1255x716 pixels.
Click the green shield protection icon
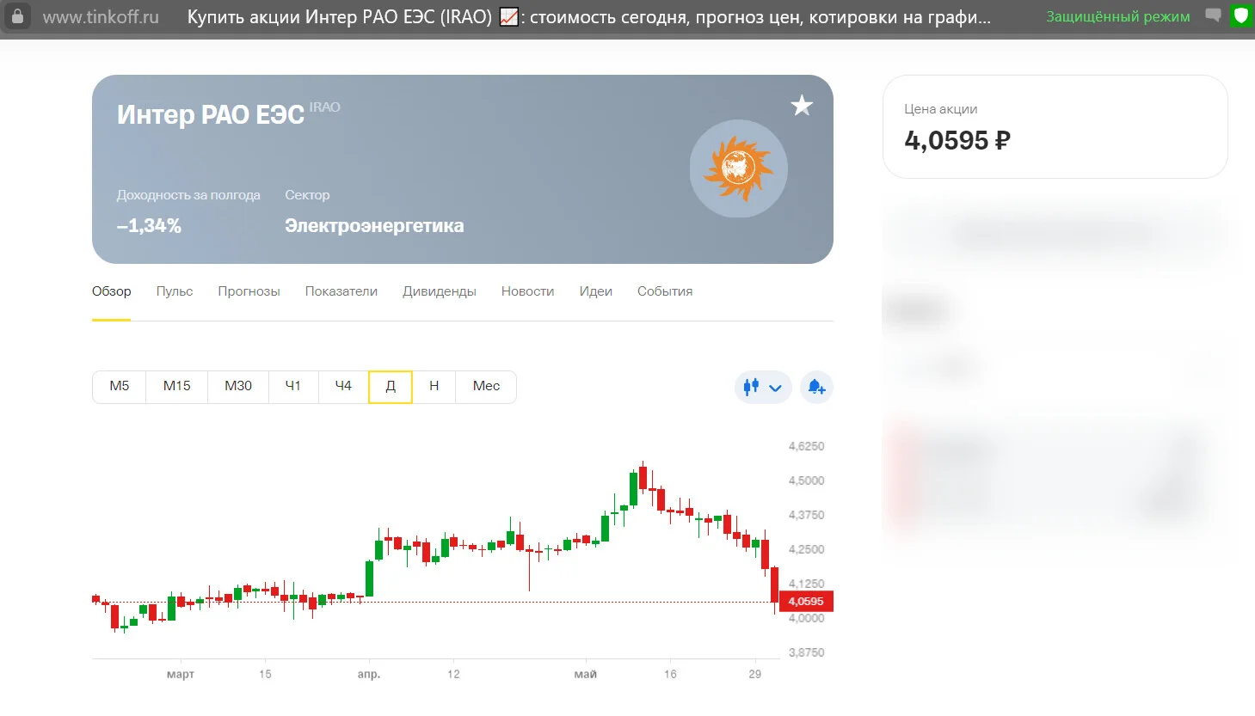(1240, 15)
